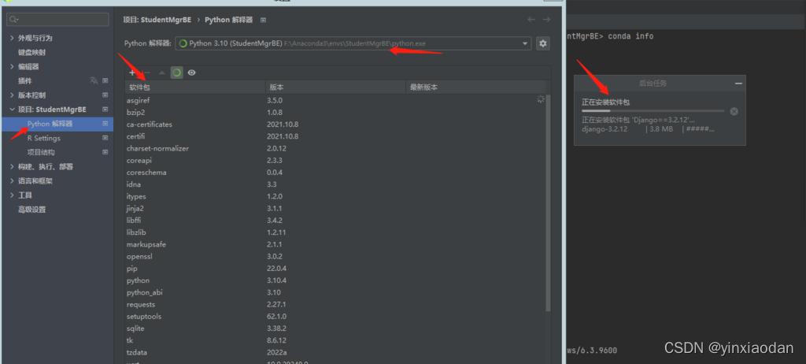The width and height of the screenshot is (806, 364).
Task: Open the interpreter settings gear icon
Action: pyautogui.click(x=543, y=43)
